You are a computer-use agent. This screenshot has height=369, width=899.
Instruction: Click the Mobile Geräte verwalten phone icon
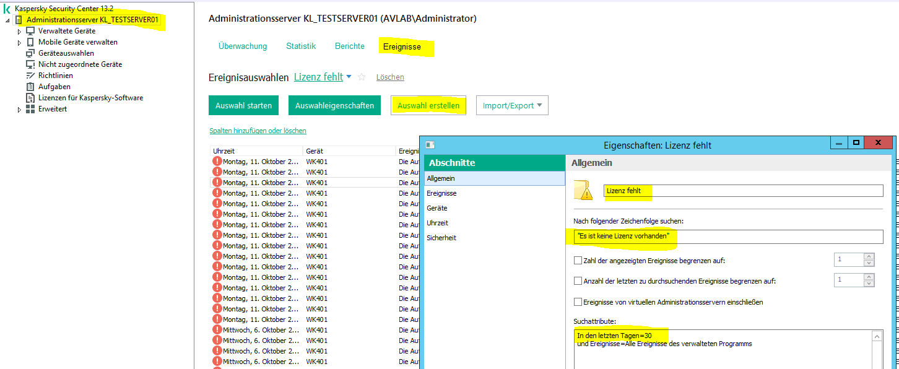coord(30,42)
